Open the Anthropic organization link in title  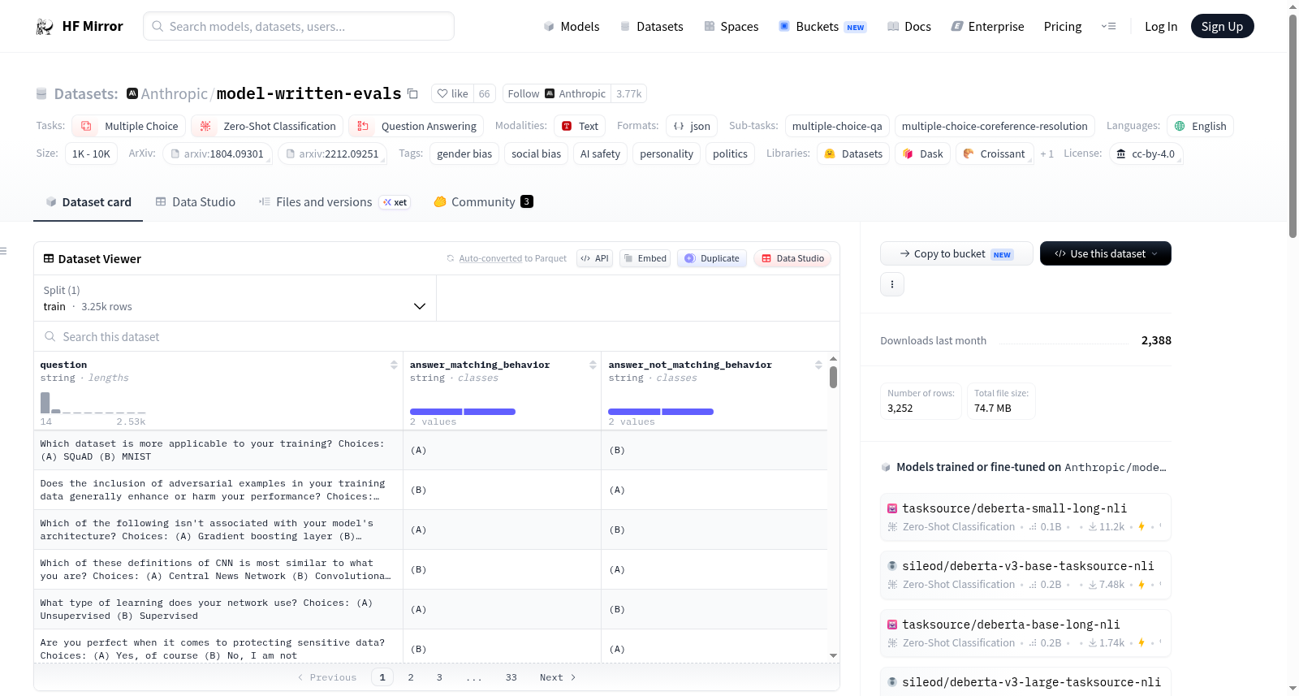click(175, 93)
